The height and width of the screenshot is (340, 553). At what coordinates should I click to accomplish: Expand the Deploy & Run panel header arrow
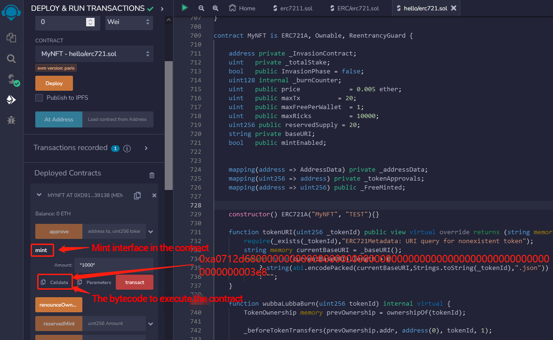pos(162,8)
